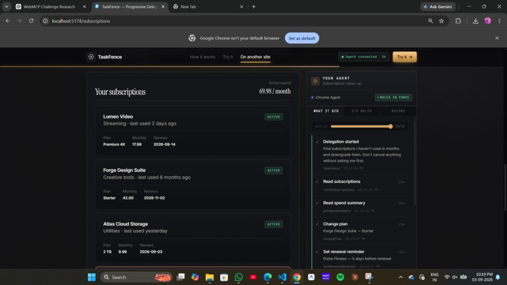The width and height of the screenshot is (507, 285).
Task: Select the Atlas Cloud Storage title
Action: pyautogui.click(x=125, y=224)
